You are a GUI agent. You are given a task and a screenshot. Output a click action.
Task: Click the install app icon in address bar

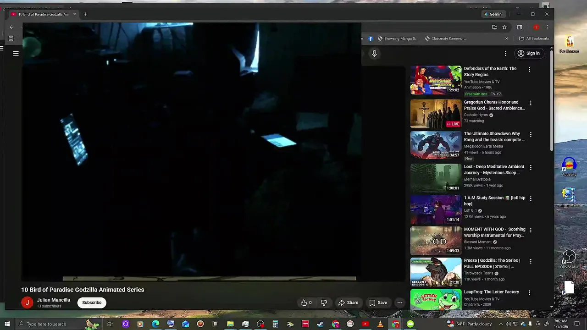coord(494,27)
